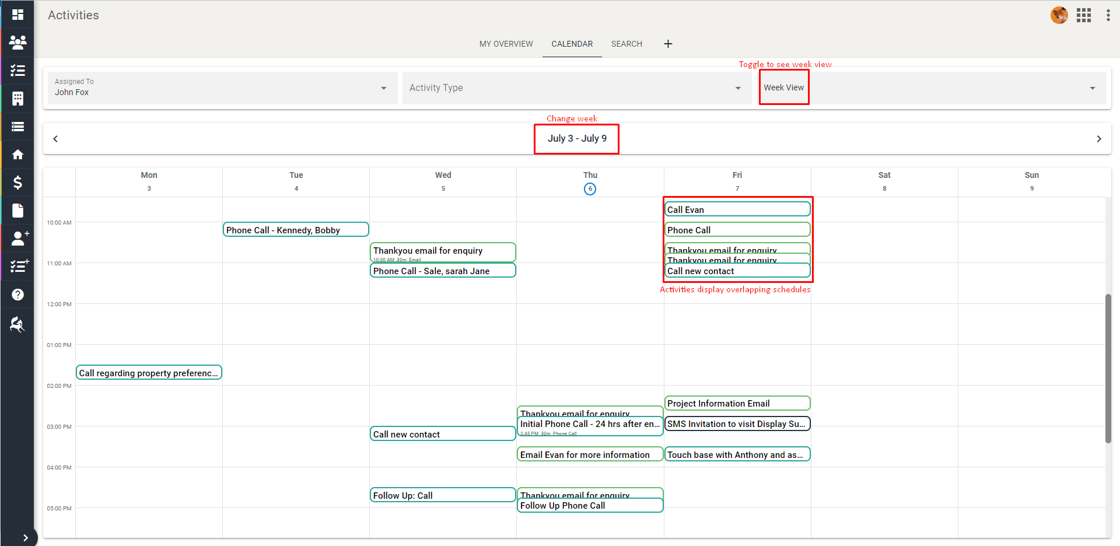Open the SEARCH tab
Image resolution: width=1120 pixels, height=546 pixels.
[626, 44]
